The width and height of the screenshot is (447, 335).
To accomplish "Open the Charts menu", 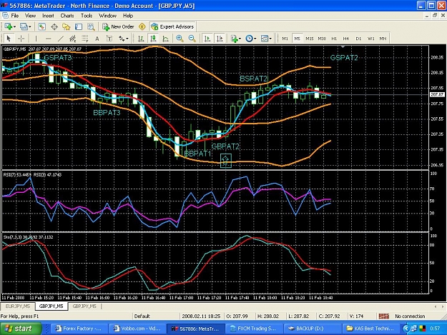I will coord(67,16).
